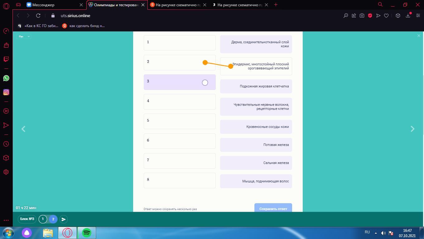Select left item number 6

[x=180, y=141]
